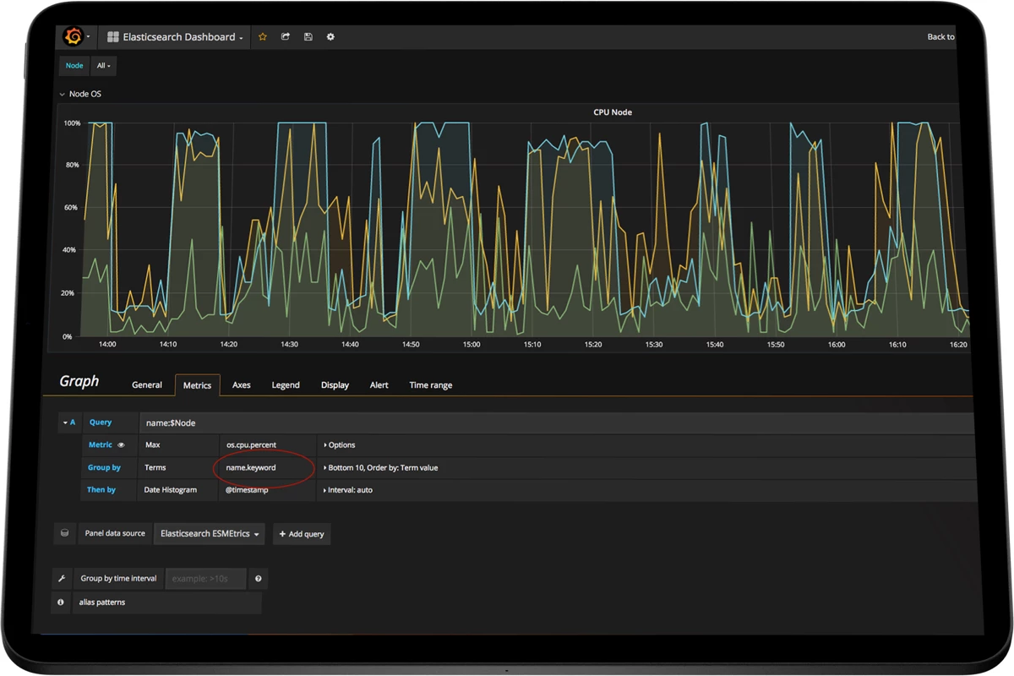Viewport: 1014px width, 676px height.
Task: Focus the Group by time interval input
Action: [x=205, y=579]
